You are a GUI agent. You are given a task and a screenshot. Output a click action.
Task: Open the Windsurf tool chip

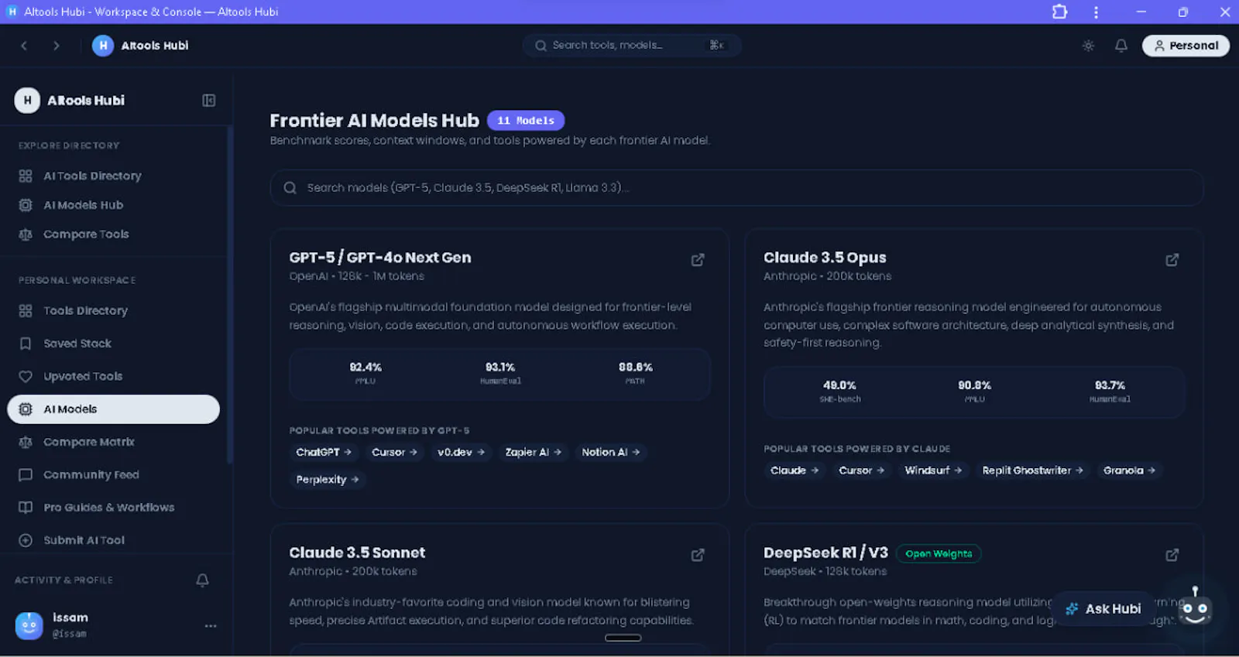[933, 471]
